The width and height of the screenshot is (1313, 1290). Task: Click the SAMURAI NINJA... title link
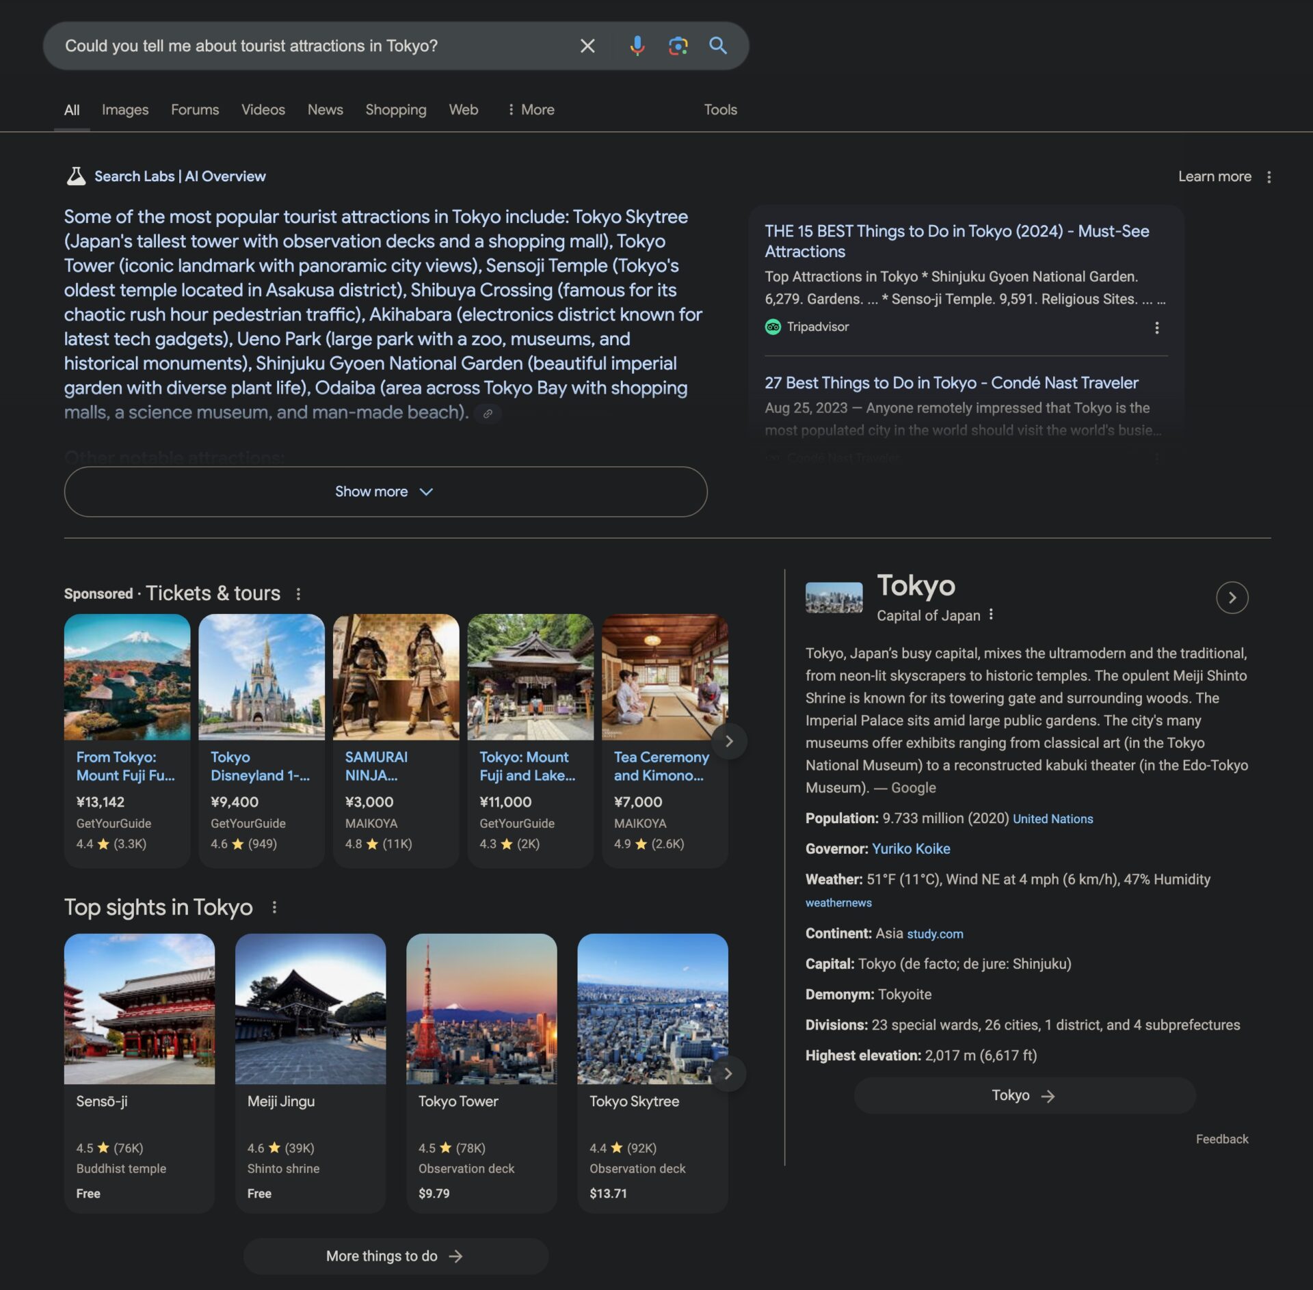[x=376, y=766]
